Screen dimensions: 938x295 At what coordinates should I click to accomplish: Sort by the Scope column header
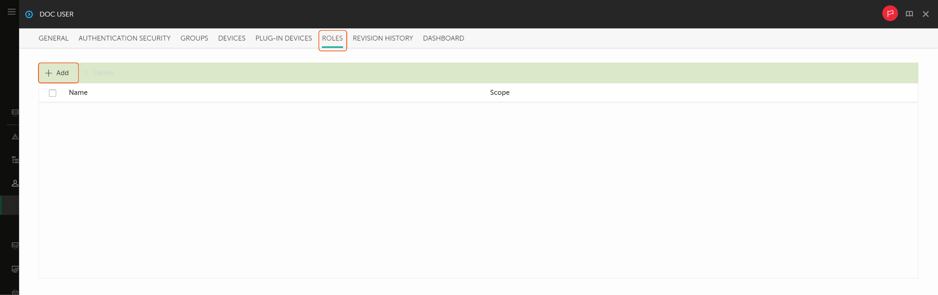coord(500,93)
